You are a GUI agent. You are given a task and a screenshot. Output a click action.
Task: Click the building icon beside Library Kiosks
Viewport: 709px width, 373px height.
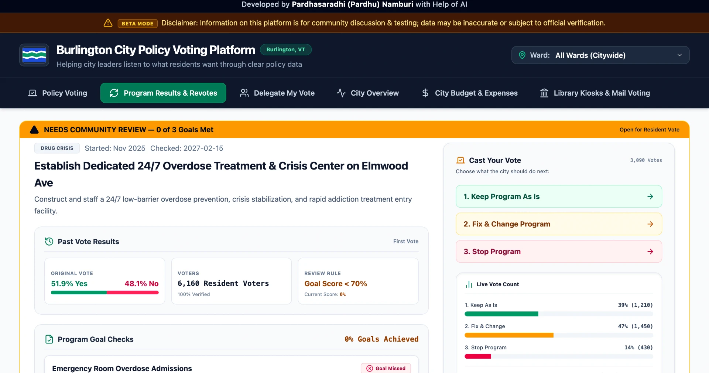(544, 93)
